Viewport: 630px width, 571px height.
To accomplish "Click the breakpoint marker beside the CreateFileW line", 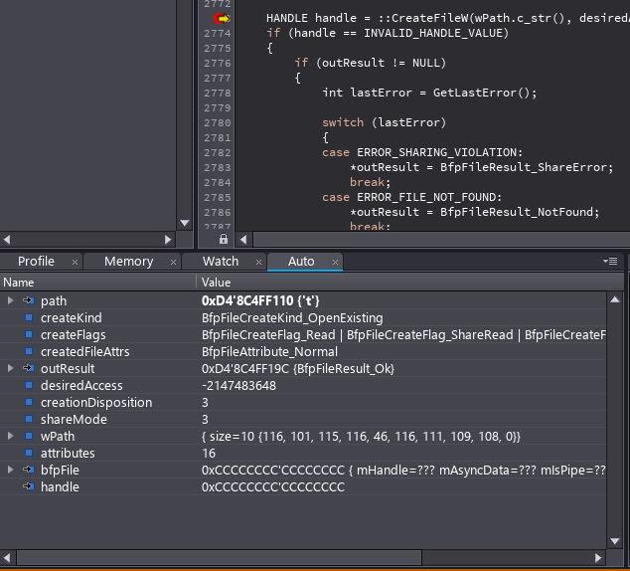I will coord(222,19).
